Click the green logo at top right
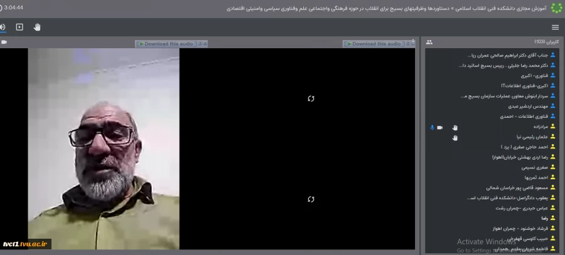This screenshot has width=565, height=255. tap(556, 8)
